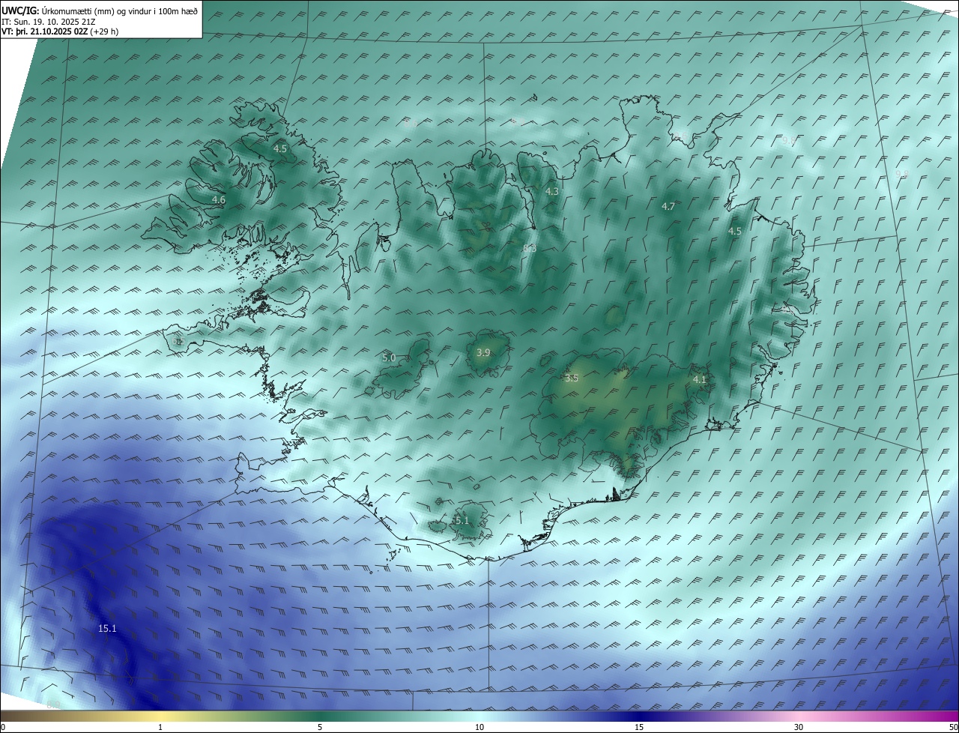Click the 5.0 value beside Langjökull glacier
Viewport: 959px width, 733px height.
click(x=388, y=358)
